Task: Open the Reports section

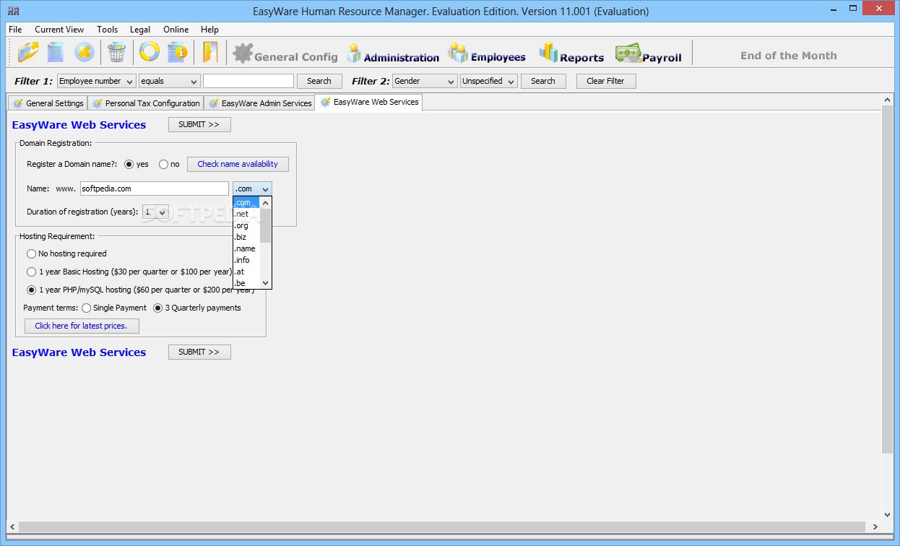Action: [571, 53]
